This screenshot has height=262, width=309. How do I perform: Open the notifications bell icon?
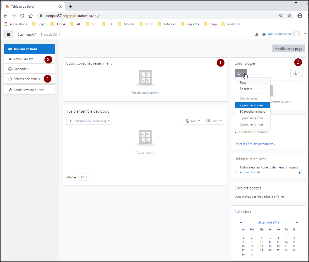[257, 34]
